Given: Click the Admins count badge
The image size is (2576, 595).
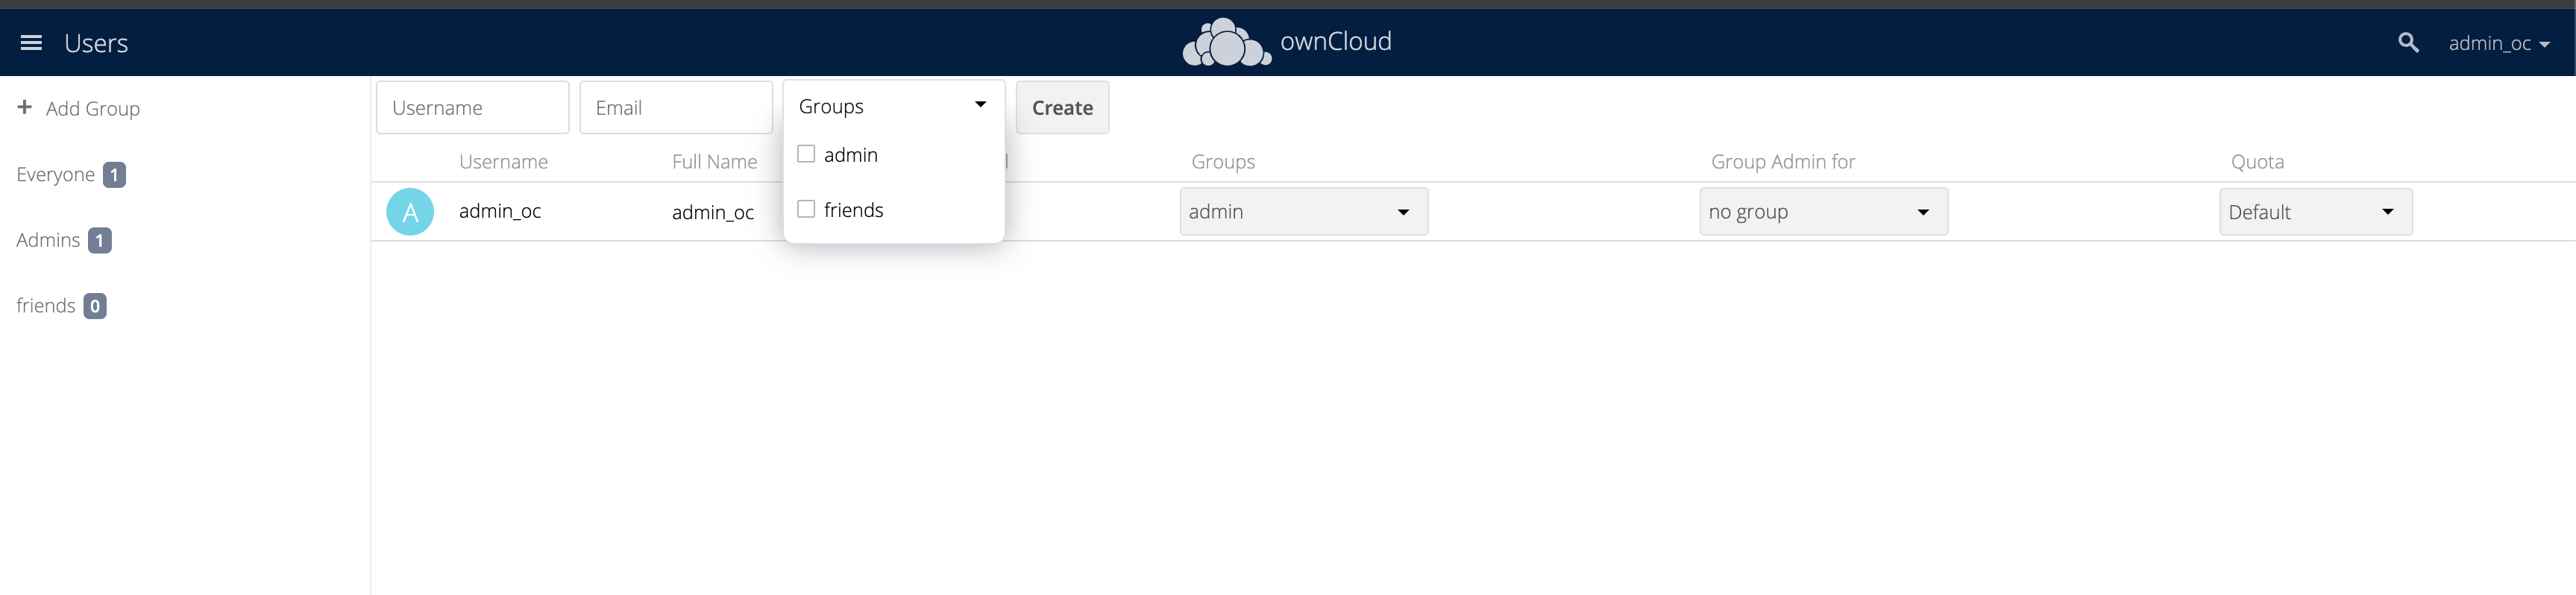Looking at the screenshot, I should (99, 240).
